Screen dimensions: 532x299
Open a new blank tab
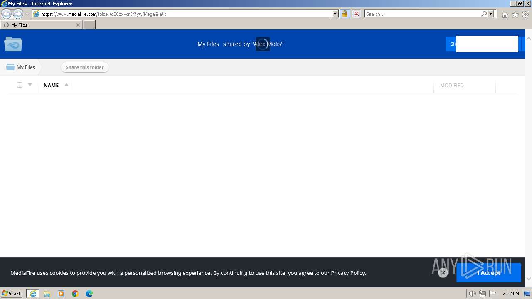(89, 25)
